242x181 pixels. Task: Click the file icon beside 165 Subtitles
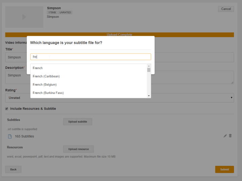(x=10, y=136)
